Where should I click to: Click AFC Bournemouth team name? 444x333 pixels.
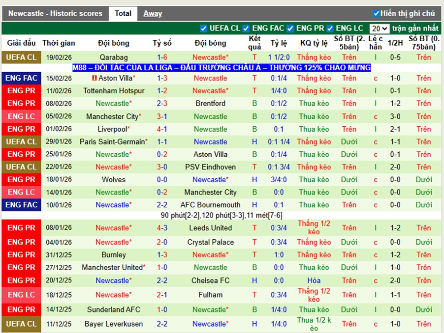click(x=210, y=205)
